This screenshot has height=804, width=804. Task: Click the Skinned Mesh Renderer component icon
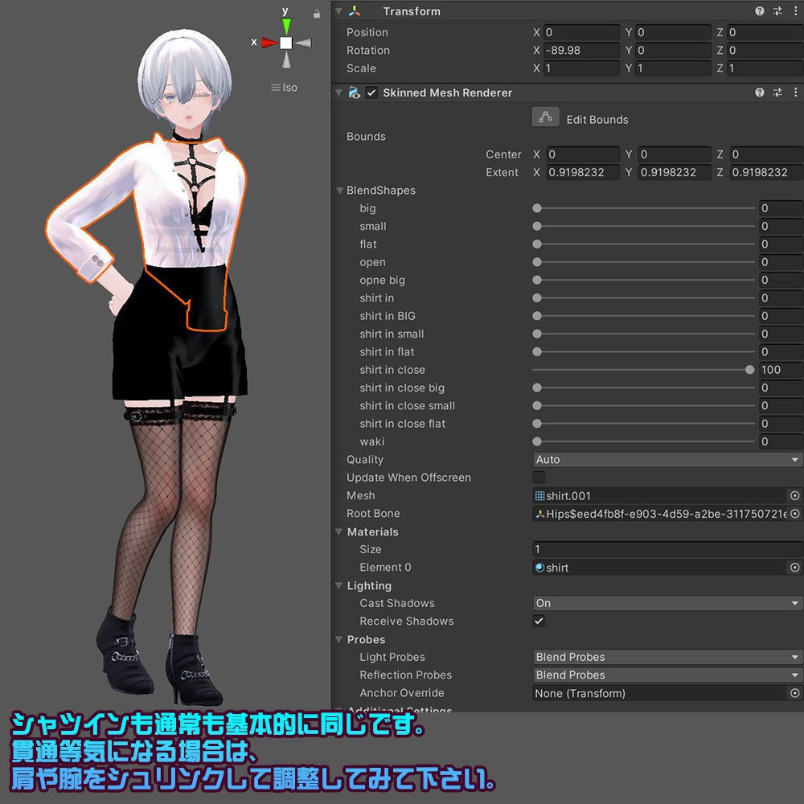point(354,92)
